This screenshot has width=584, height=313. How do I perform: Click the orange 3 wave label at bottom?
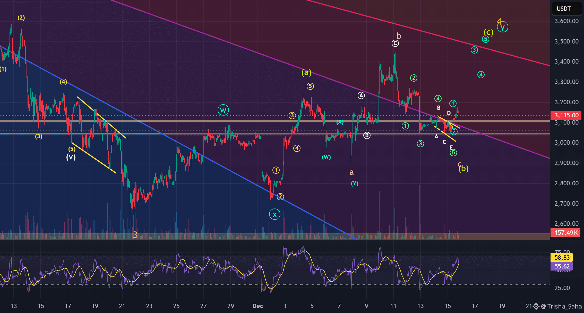pyautogui.click(x=135, y=235)
